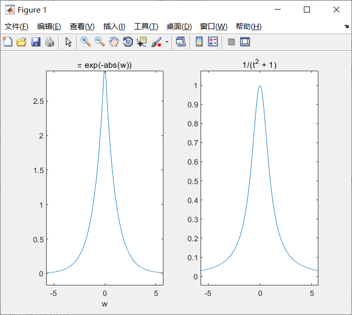Click the Hide Plot Tools icon
Screen dimensions: 352x315
(x=231, y=42)
